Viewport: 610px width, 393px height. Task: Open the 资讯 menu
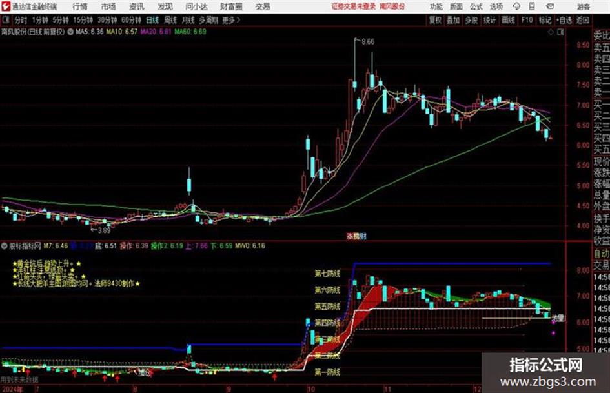click(x=137, y=6)
